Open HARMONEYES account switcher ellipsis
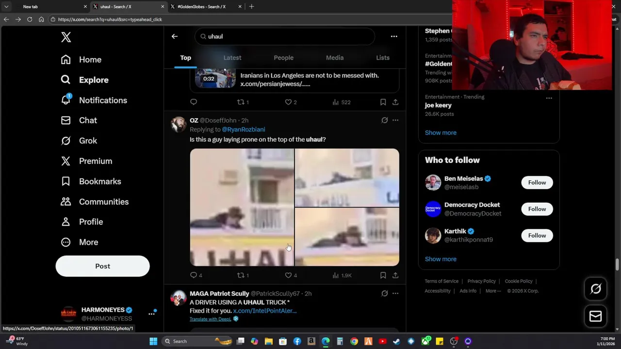This screenshot has height=349, width=621. coord(151,314)
